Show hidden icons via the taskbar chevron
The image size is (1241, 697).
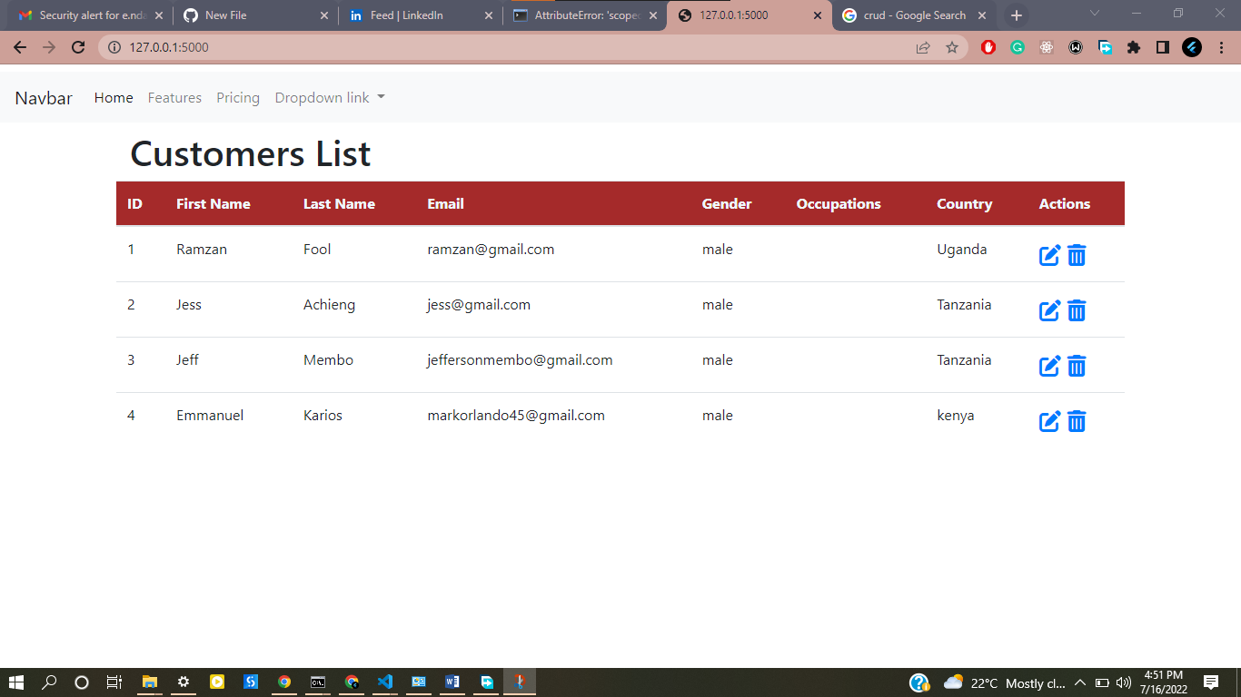[1081, 682]
